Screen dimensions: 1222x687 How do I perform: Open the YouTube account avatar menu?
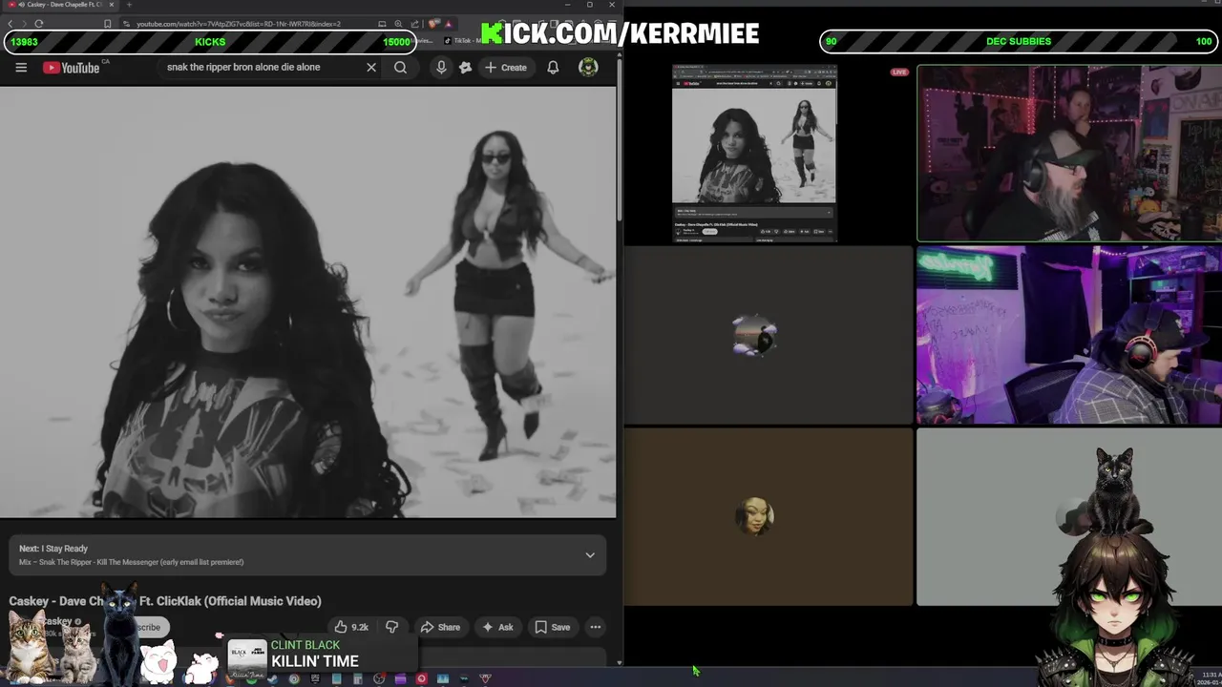[588, 67]
